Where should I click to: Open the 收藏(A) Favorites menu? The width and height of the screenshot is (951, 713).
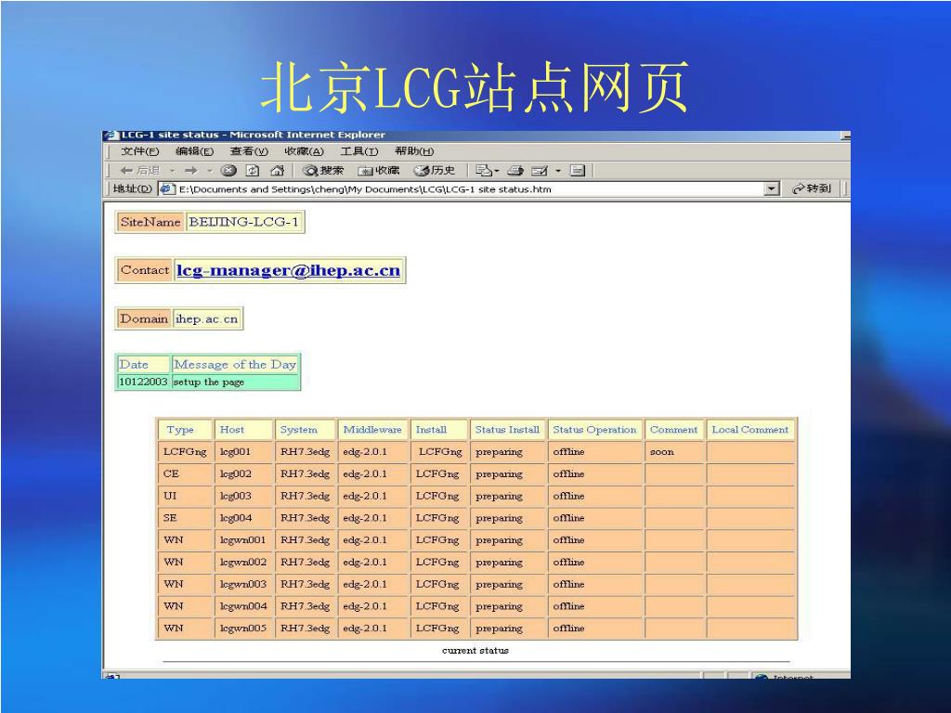coord(304,151)
